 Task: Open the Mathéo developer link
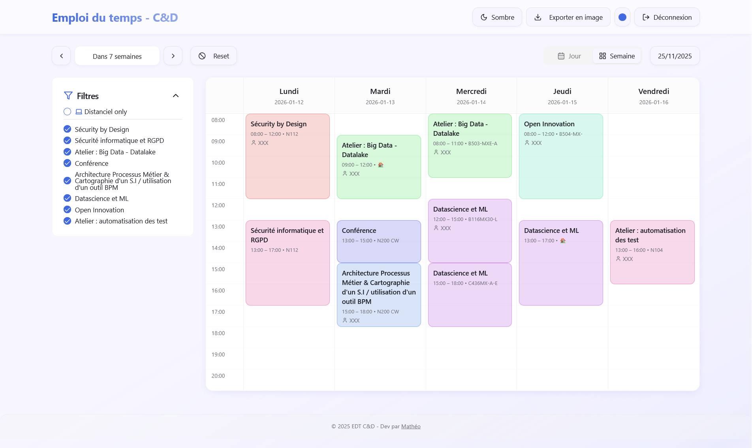(411, 426)
